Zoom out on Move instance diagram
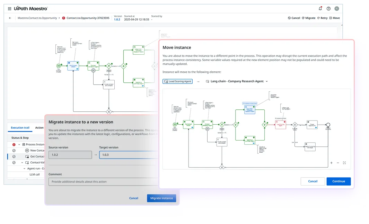 point(338,163)
